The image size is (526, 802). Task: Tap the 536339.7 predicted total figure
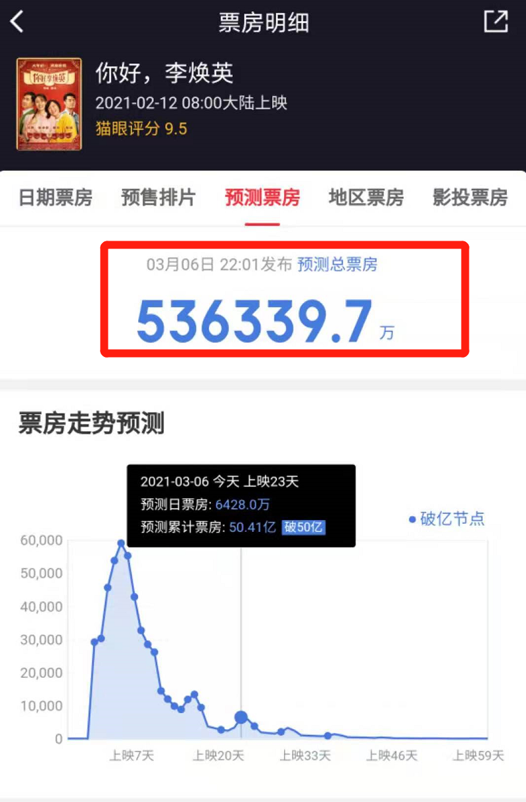pos(254,322)
